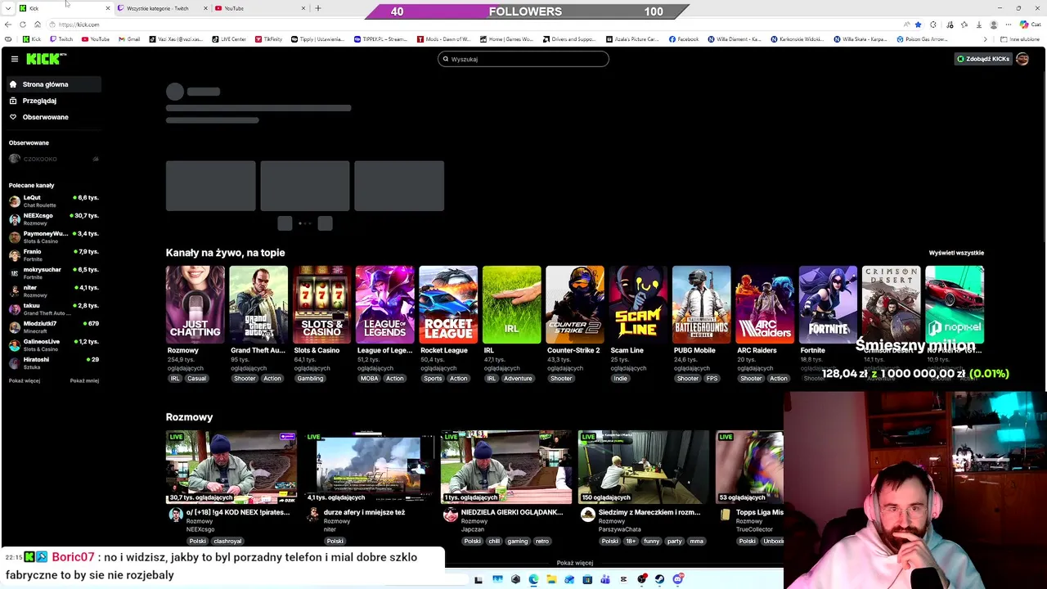Open the durze afery stream thumbnail
Screen dimensions: 1047x589
[369, 467]
